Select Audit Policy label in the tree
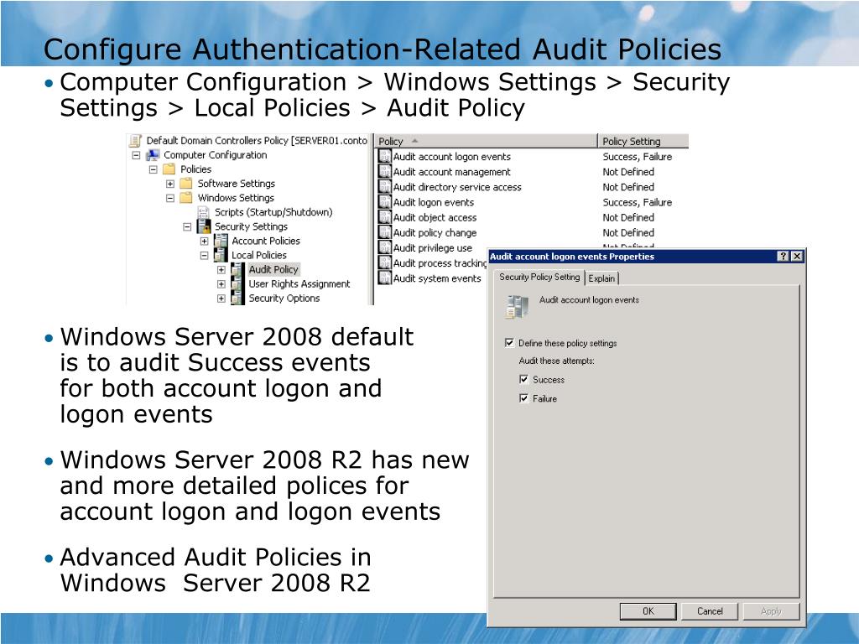This screenshot has width=859, height=644. click(273, 269)
